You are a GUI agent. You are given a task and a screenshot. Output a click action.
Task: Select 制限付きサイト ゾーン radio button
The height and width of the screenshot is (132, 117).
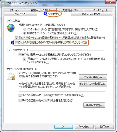click(x=25, y=33)
